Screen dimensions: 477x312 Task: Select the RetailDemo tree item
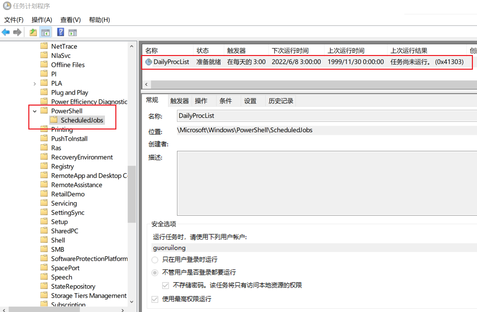(68, 194)
